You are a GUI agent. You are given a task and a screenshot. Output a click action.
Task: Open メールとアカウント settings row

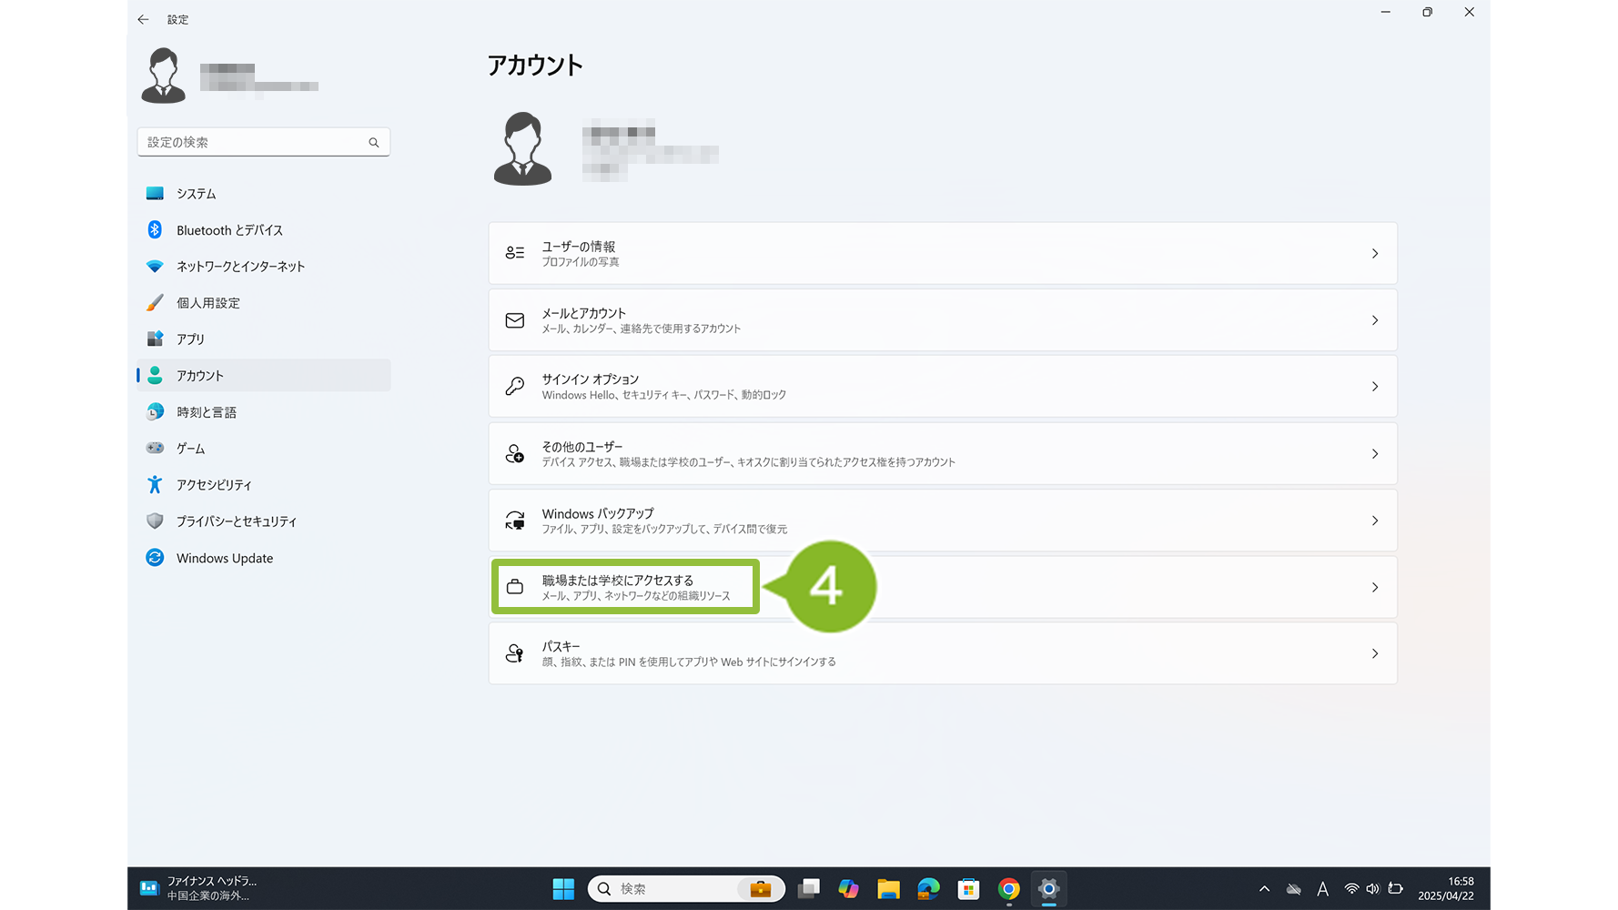[943, 320]
